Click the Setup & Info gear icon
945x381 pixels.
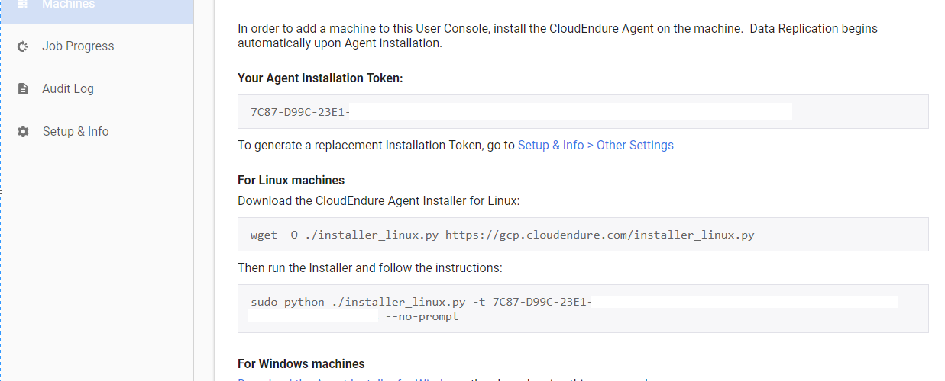23,132
